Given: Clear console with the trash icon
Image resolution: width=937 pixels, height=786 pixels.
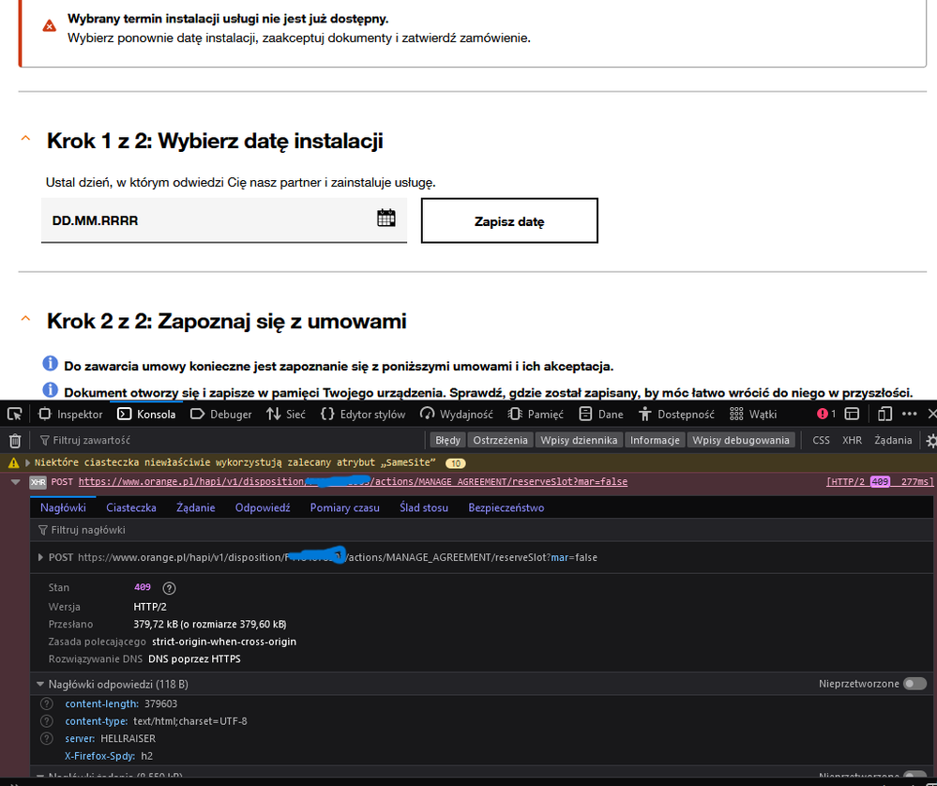Looking at the screenshot, I should tap(14, 440).
